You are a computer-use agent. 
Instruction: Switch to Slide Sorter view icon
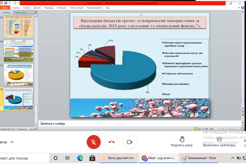coord(199,129)
